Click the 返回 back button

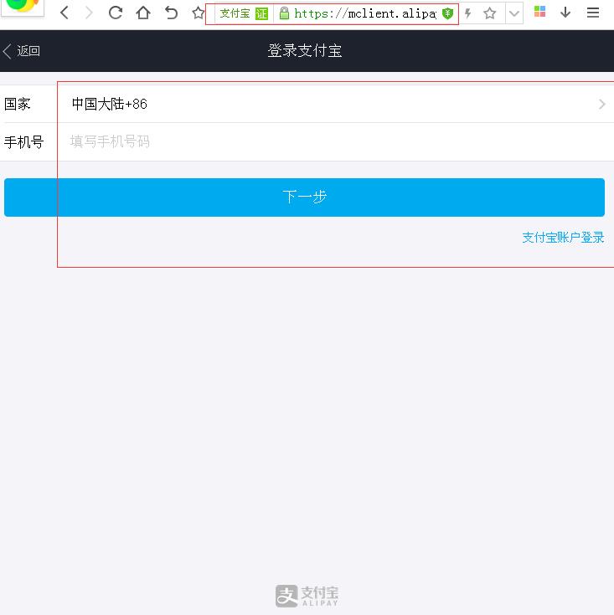point(22,51)
